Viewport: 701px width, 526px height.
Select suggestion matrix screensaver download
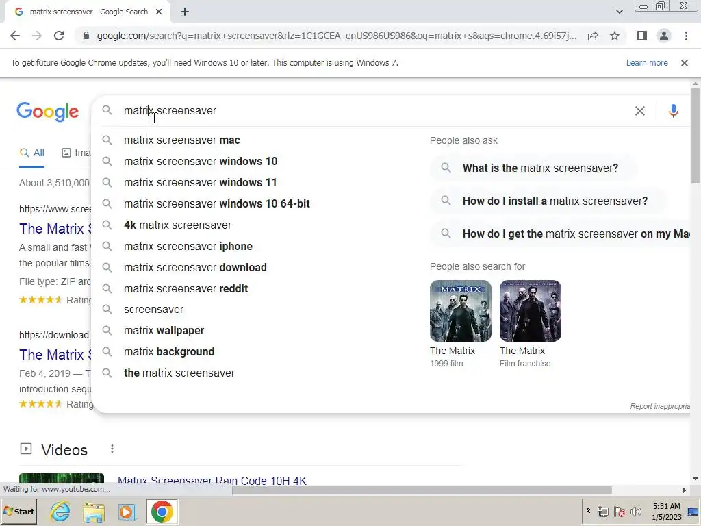pos(195,268)
